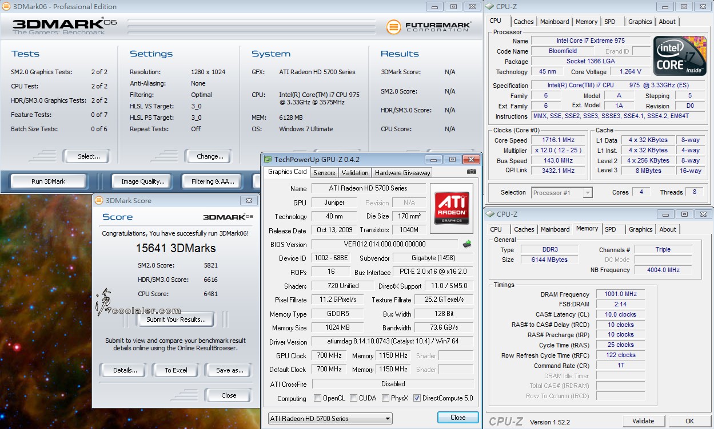Switch to the Sensors tab in GPU-Z

point(324,172)
